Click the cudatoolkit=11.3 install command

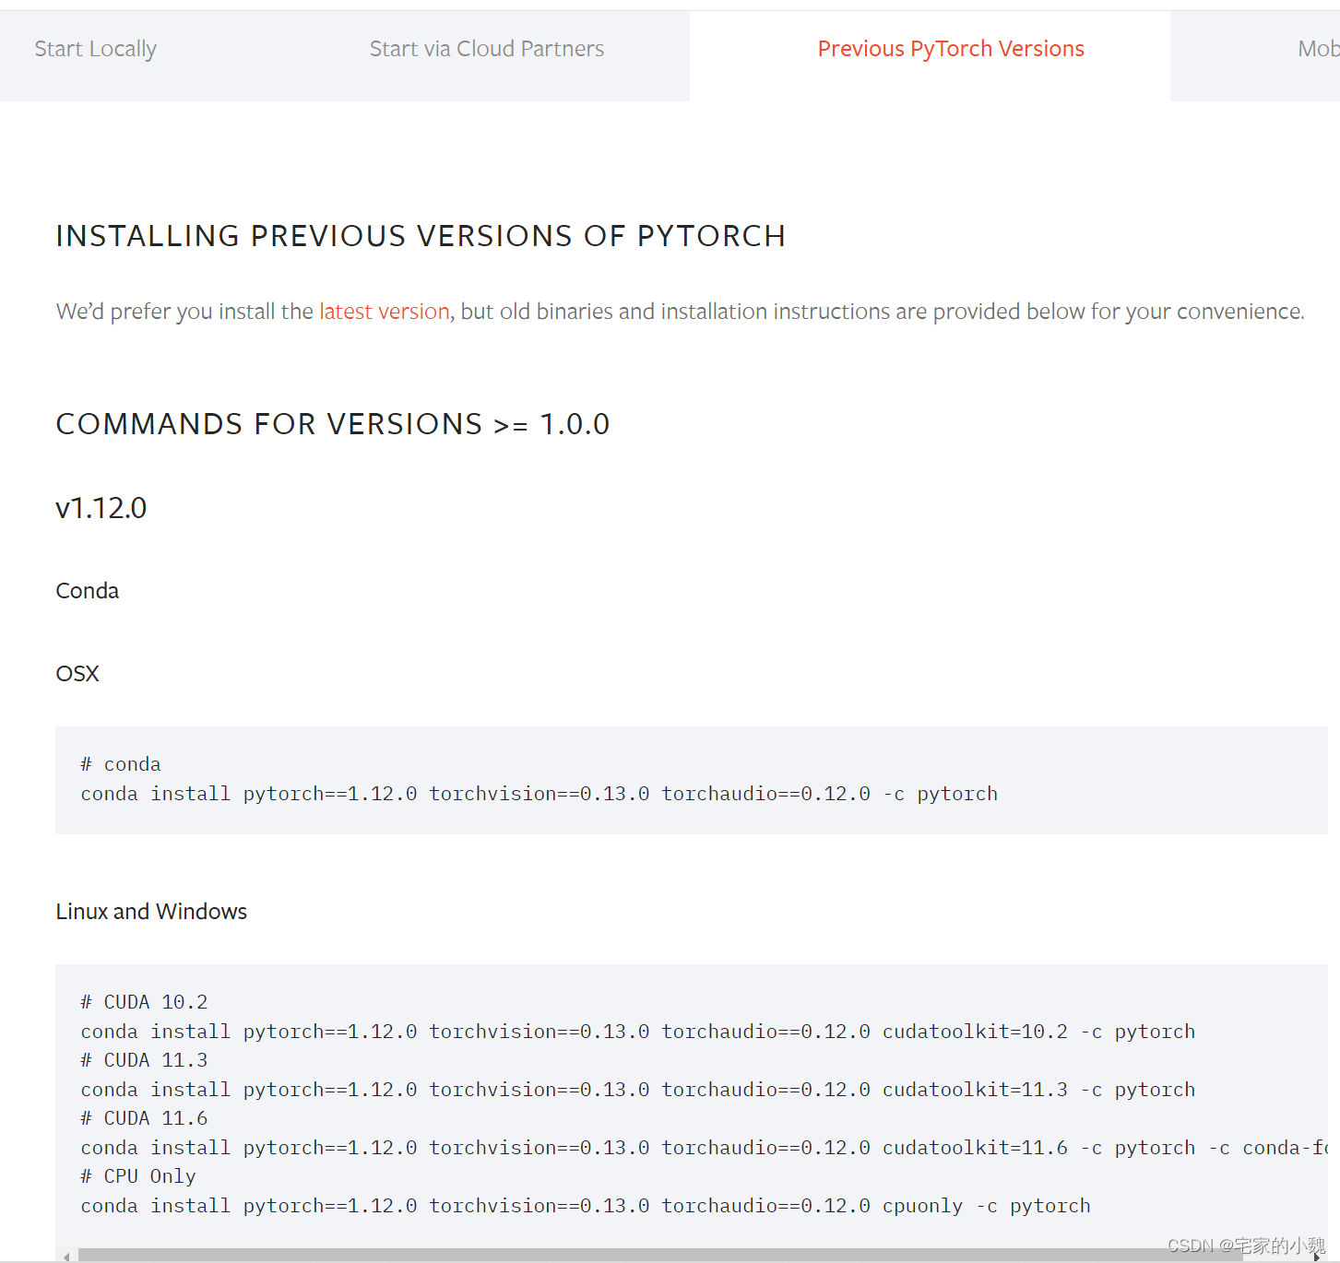[638, 1090]
